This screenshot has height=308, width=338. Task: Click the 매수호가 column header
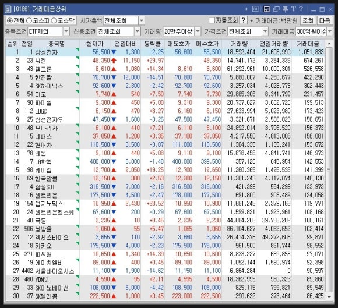coord(207,44)
